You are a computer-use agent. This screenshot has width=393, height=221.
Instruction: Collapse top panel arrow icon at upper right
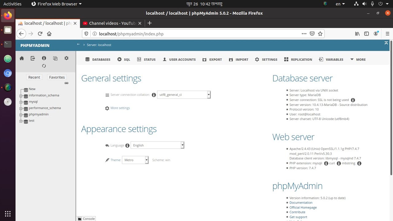pyautogui.click(x=386, y=43)
